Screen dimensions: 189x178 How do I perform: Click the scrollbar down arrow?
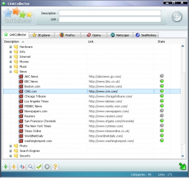(x=183, y=156)
